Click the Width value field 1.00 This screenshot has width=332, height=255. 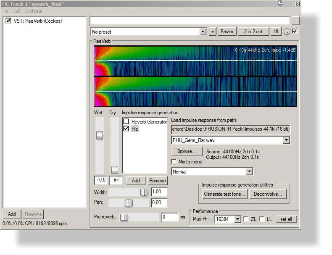[x=159, y=192]
